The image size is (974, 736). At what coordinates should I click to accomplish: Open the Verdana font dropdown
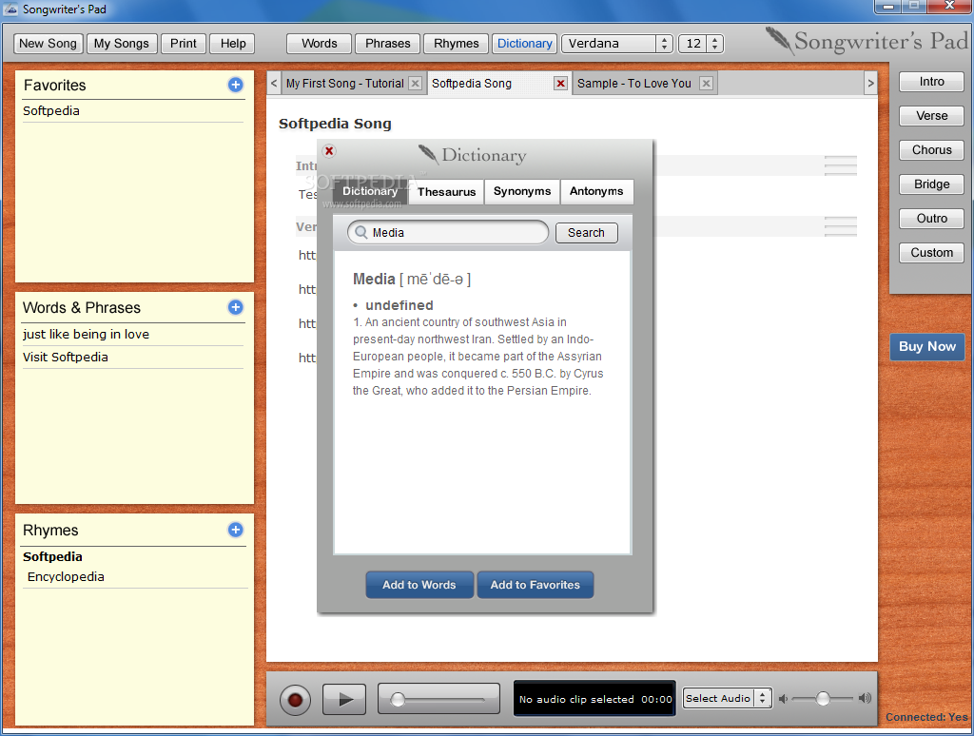(616, 44)
